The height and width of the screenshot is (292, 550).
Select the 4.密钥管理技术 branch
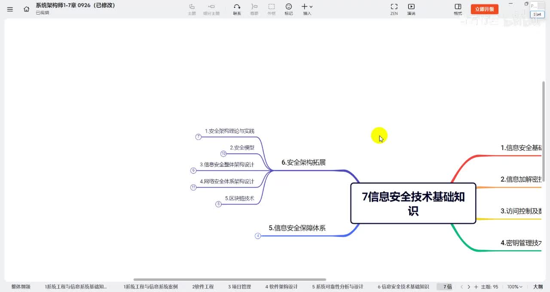coord(521,243)
